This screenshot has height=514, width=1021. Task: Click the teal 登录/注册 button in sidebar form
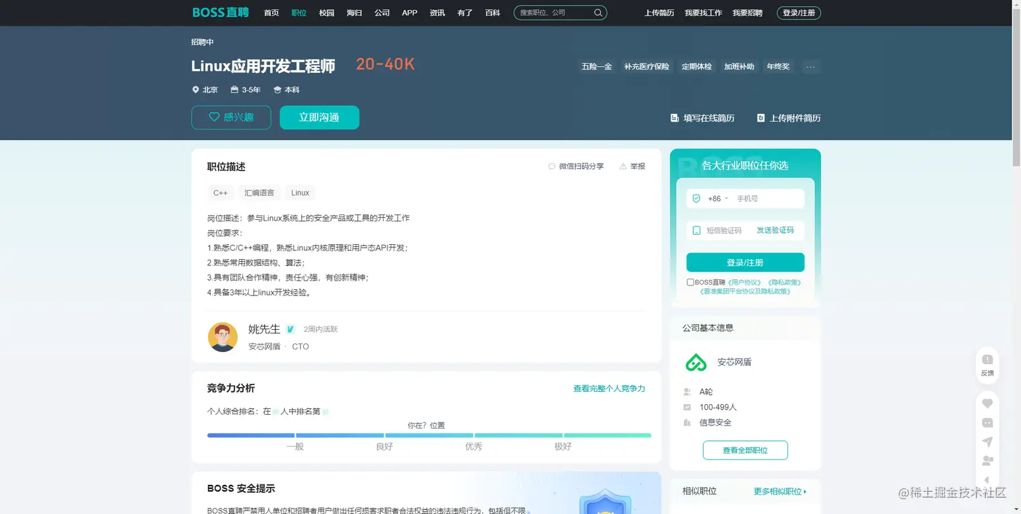click(x=745, y=262)
